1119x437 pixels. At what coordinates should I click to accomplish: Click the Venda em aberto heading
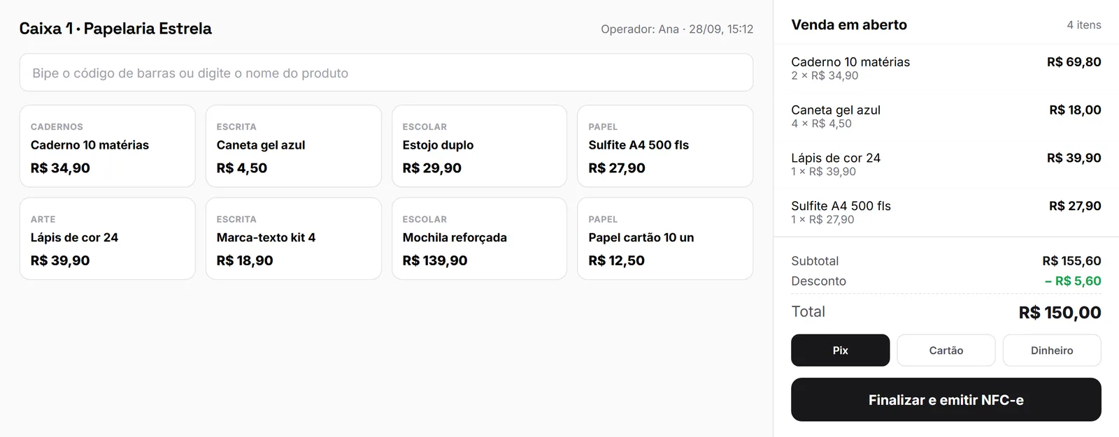(x=849, y=25)
